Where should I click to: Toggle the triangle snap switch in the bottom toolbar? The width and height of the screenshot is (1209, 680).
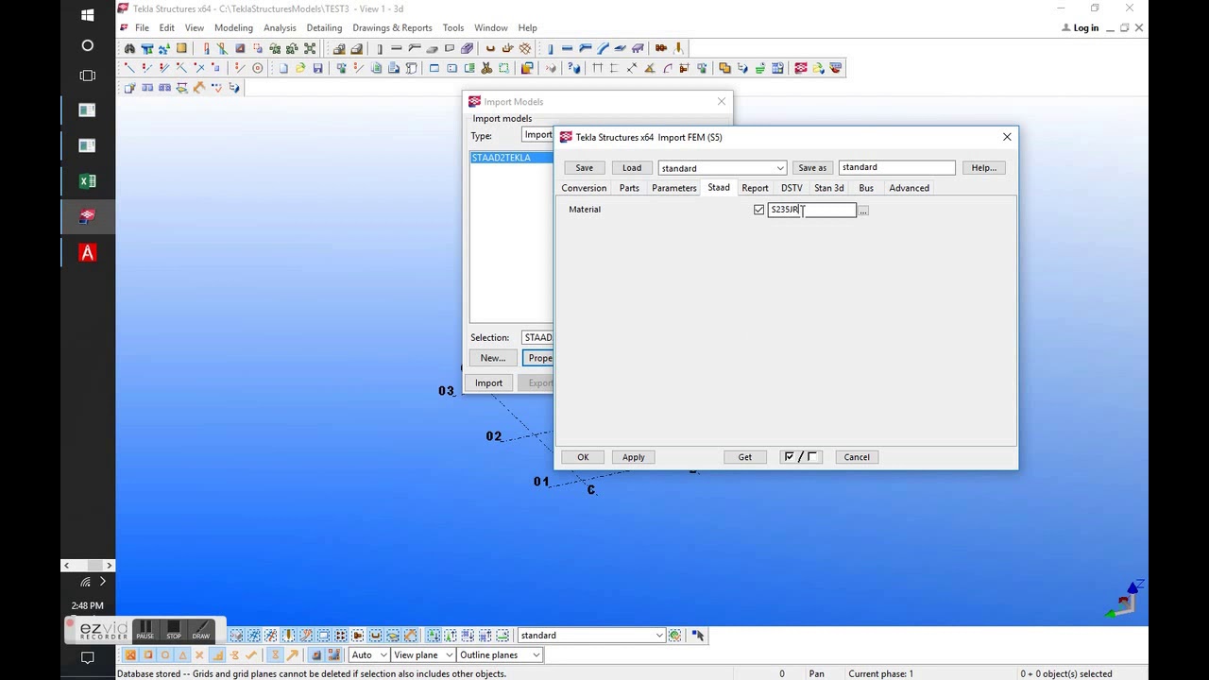point(182,654)
